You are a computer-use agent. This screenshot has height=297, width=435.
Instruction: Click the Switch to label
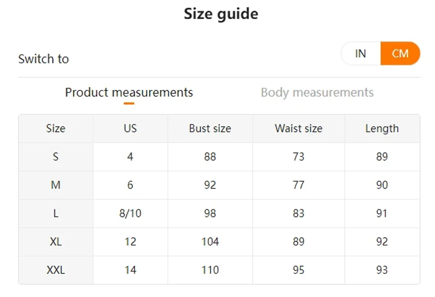coord(43,59)
